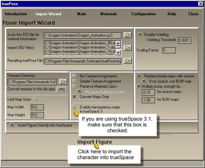The height and width of the screenshot is (168, 205).
Task: Open the Materials menu
Action: point(108,14)
